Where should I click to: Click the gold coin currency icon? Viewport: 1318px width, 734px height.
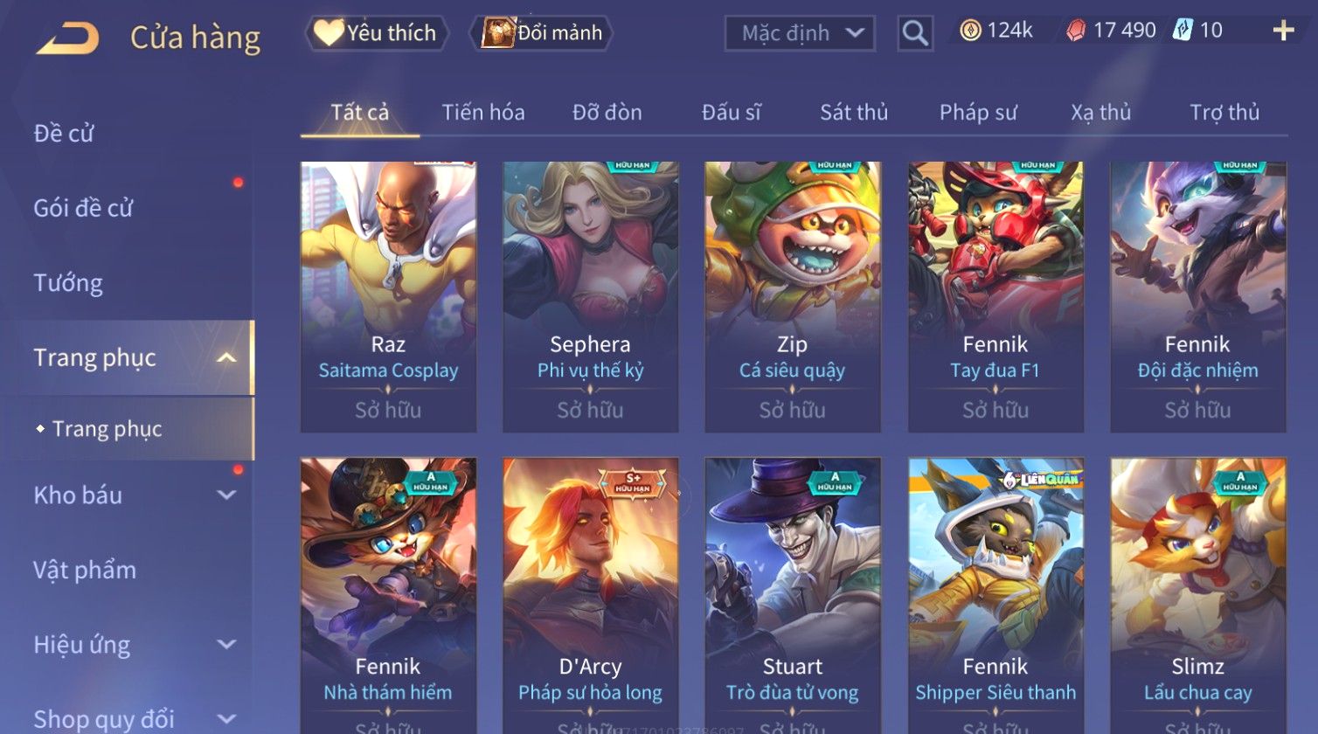click(x=970, y=31)
